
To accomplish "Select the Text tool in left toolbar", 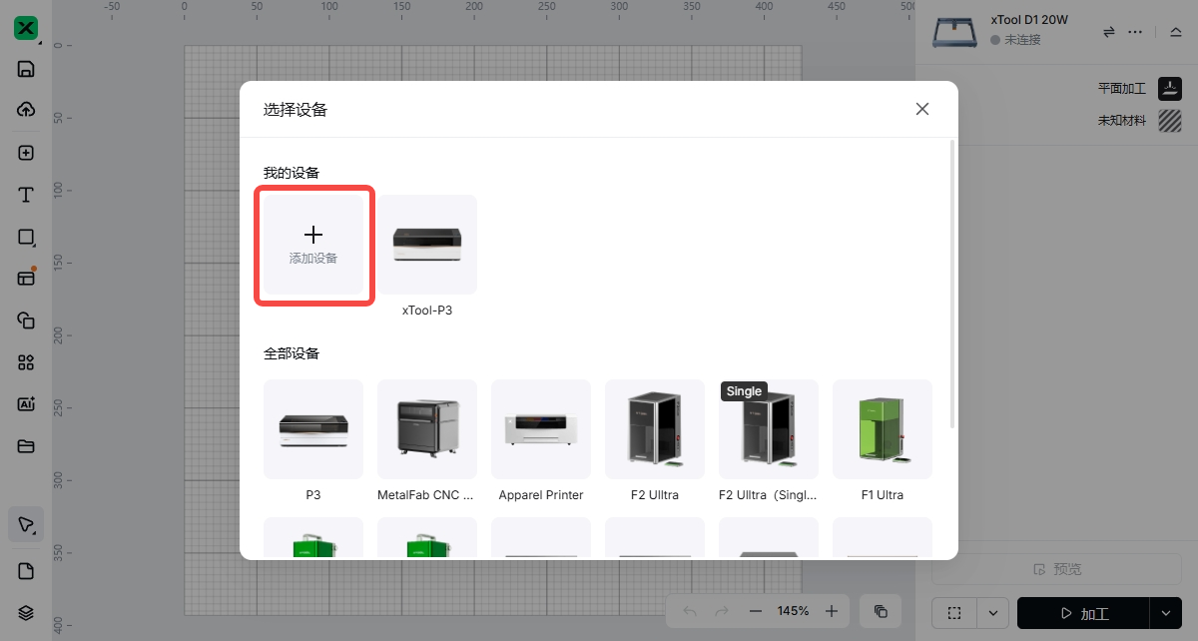I will (27, 195).
